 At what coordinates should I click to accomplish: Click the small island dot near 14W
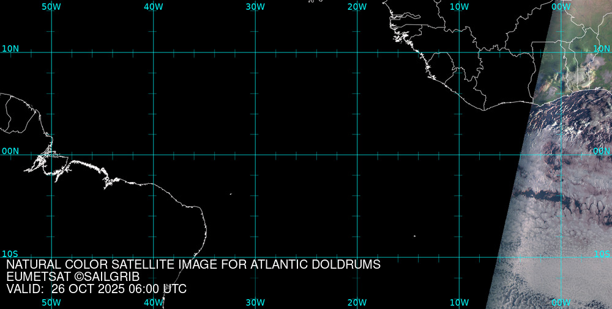(414, 236)
